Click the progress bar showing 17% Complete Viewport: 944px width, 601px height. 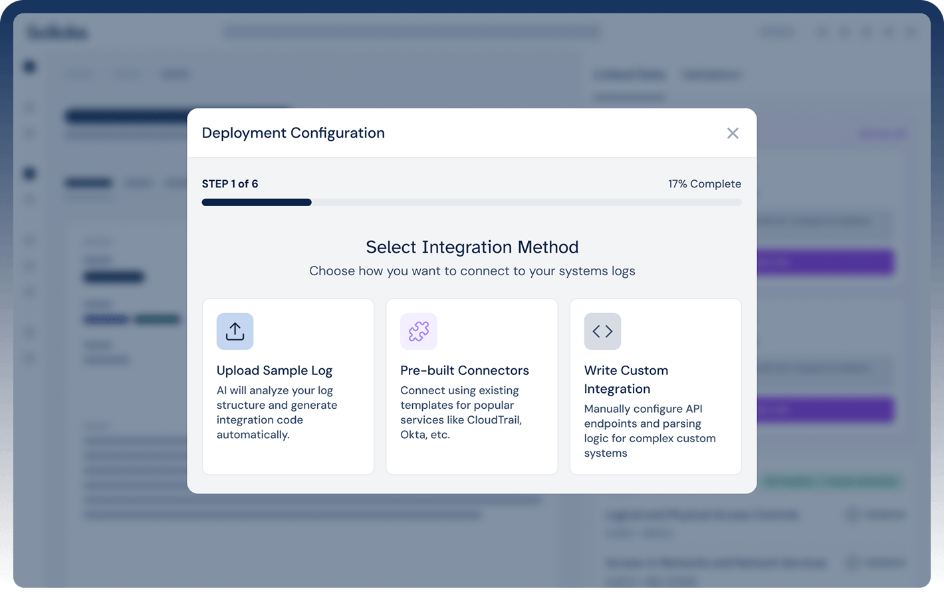tap(471, 201)
